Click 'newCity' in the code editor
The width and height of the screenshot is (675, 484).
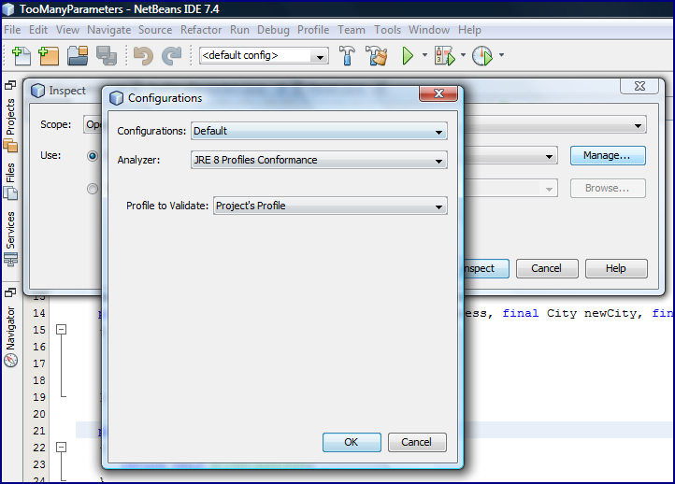pyautogui.click(x=610, y=313)
